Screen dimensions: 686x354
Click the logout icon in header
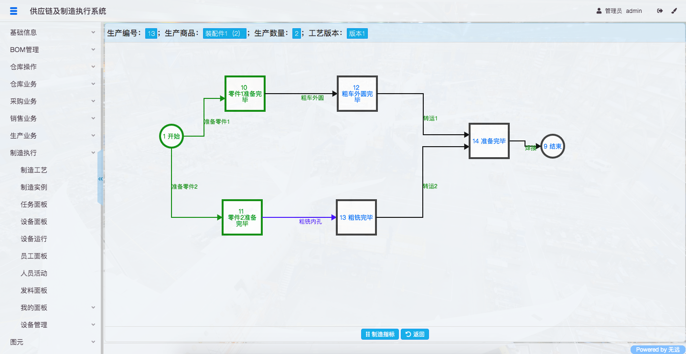(x=660, y=11)
